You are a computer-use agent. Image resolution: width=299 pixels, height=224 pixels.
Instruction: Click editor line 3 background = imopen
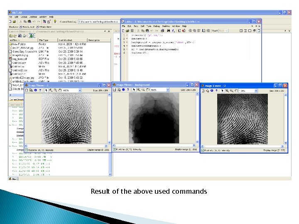coord(163,42)
